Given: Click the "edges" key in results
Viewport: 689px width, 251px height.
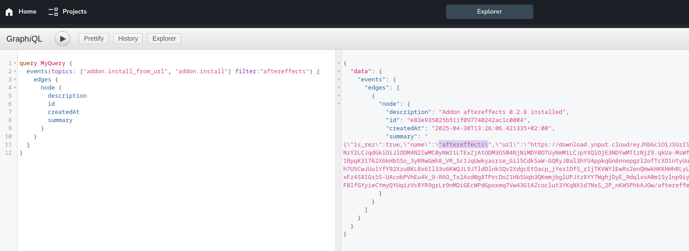Looking at the screenshot, I should tap(377, 88).
